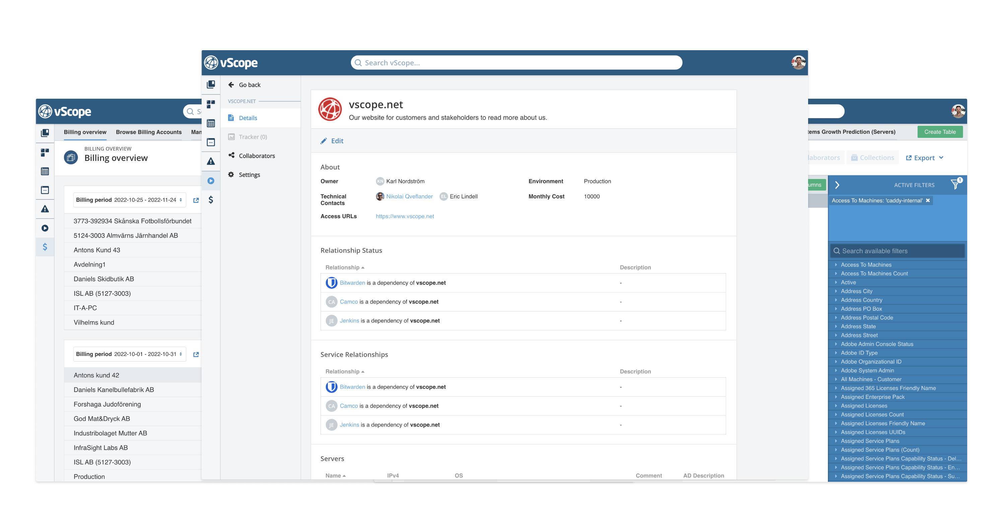Select the play circle icon in the front sidebar
Image resolution: width=1003 pixels, height=532 pixels.
[x=211, y=181]
